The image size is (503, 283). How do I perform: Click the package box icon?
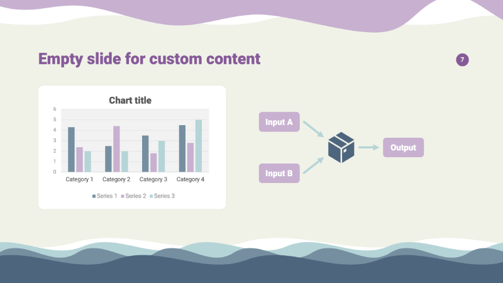(x=341, y=148)
